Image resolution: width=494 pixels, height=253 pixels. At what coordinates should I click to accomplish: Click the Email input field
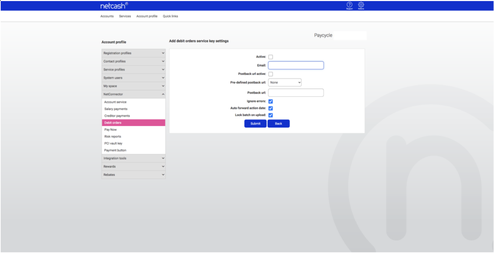(x=296, y=65)
